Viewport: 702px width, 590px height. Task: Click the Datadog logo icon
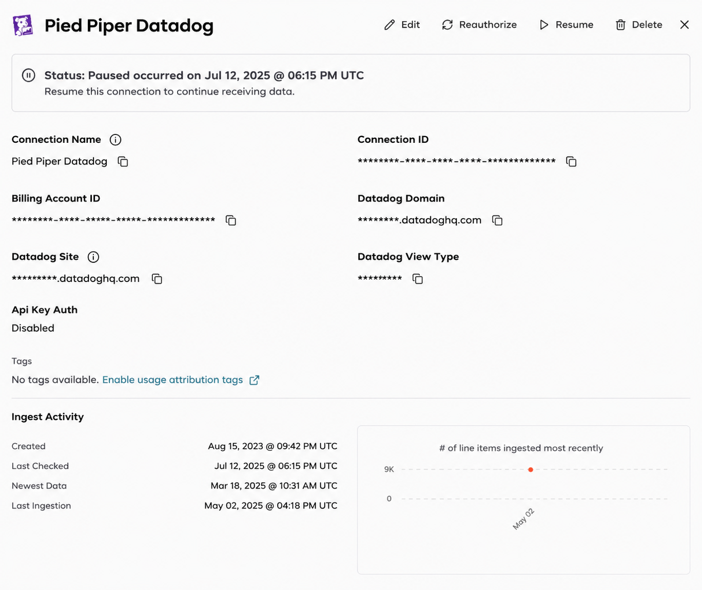point(23,25)
